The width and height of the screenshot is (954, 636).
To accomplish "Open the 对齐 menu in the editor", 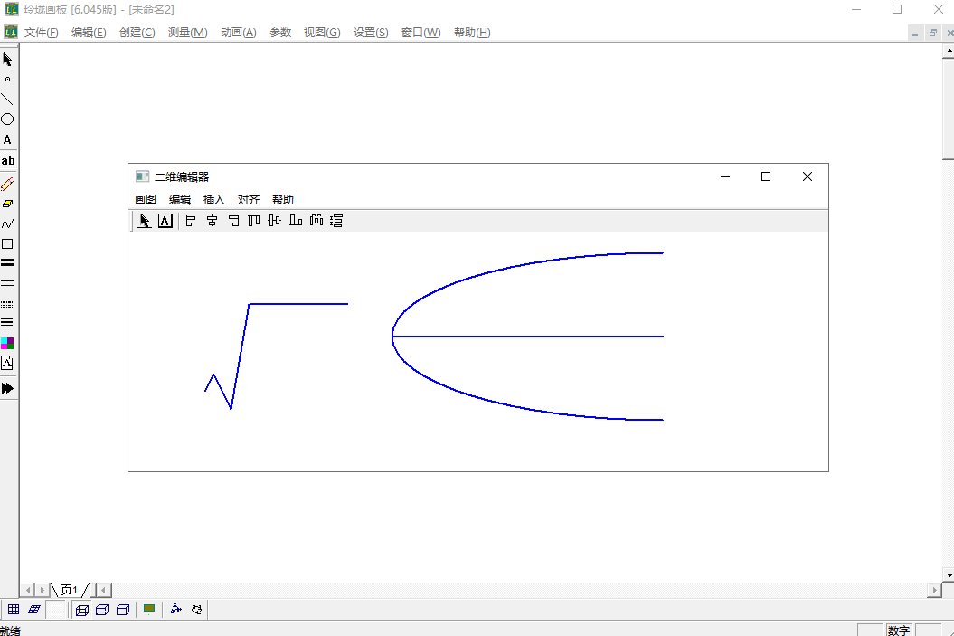I will click(249, 200).
